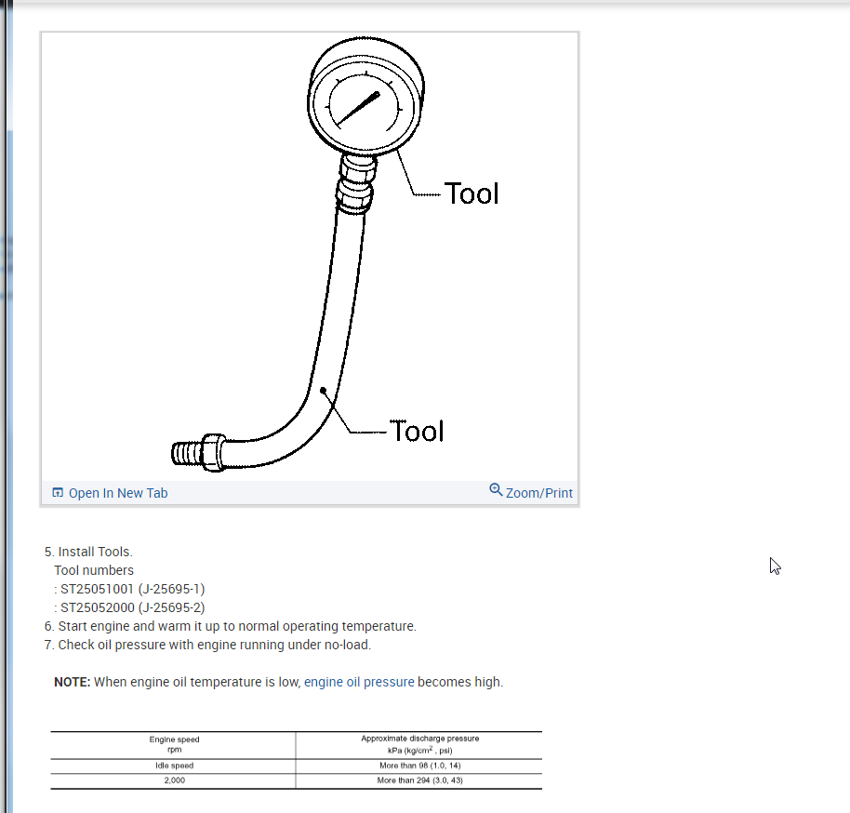The width and height of the screenshot is (850, 813).
Task: Click the Zoom/Print magnifier icon
Action: pyautogui.click(x=496, y=489)
